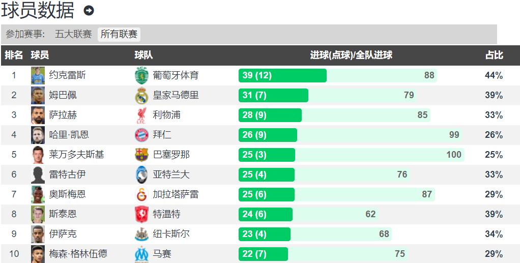Open player link 莱万多夫斯基
The height and width of the screenshot is (263, 520).
coord(77,155)
